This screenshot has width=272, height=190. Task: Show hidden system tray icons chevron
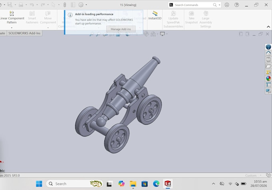(214, 184)
